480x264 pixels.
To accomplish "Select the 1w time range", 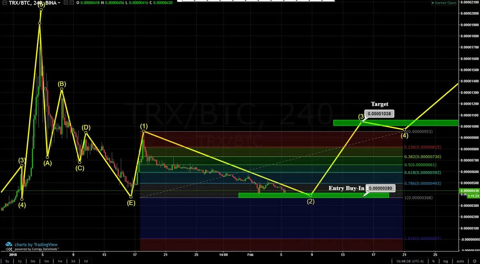I will coord(60,261).
